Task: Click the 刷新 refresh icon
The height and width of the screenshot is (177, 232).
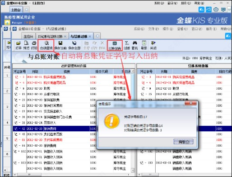Action: click(x=144, y=45)
